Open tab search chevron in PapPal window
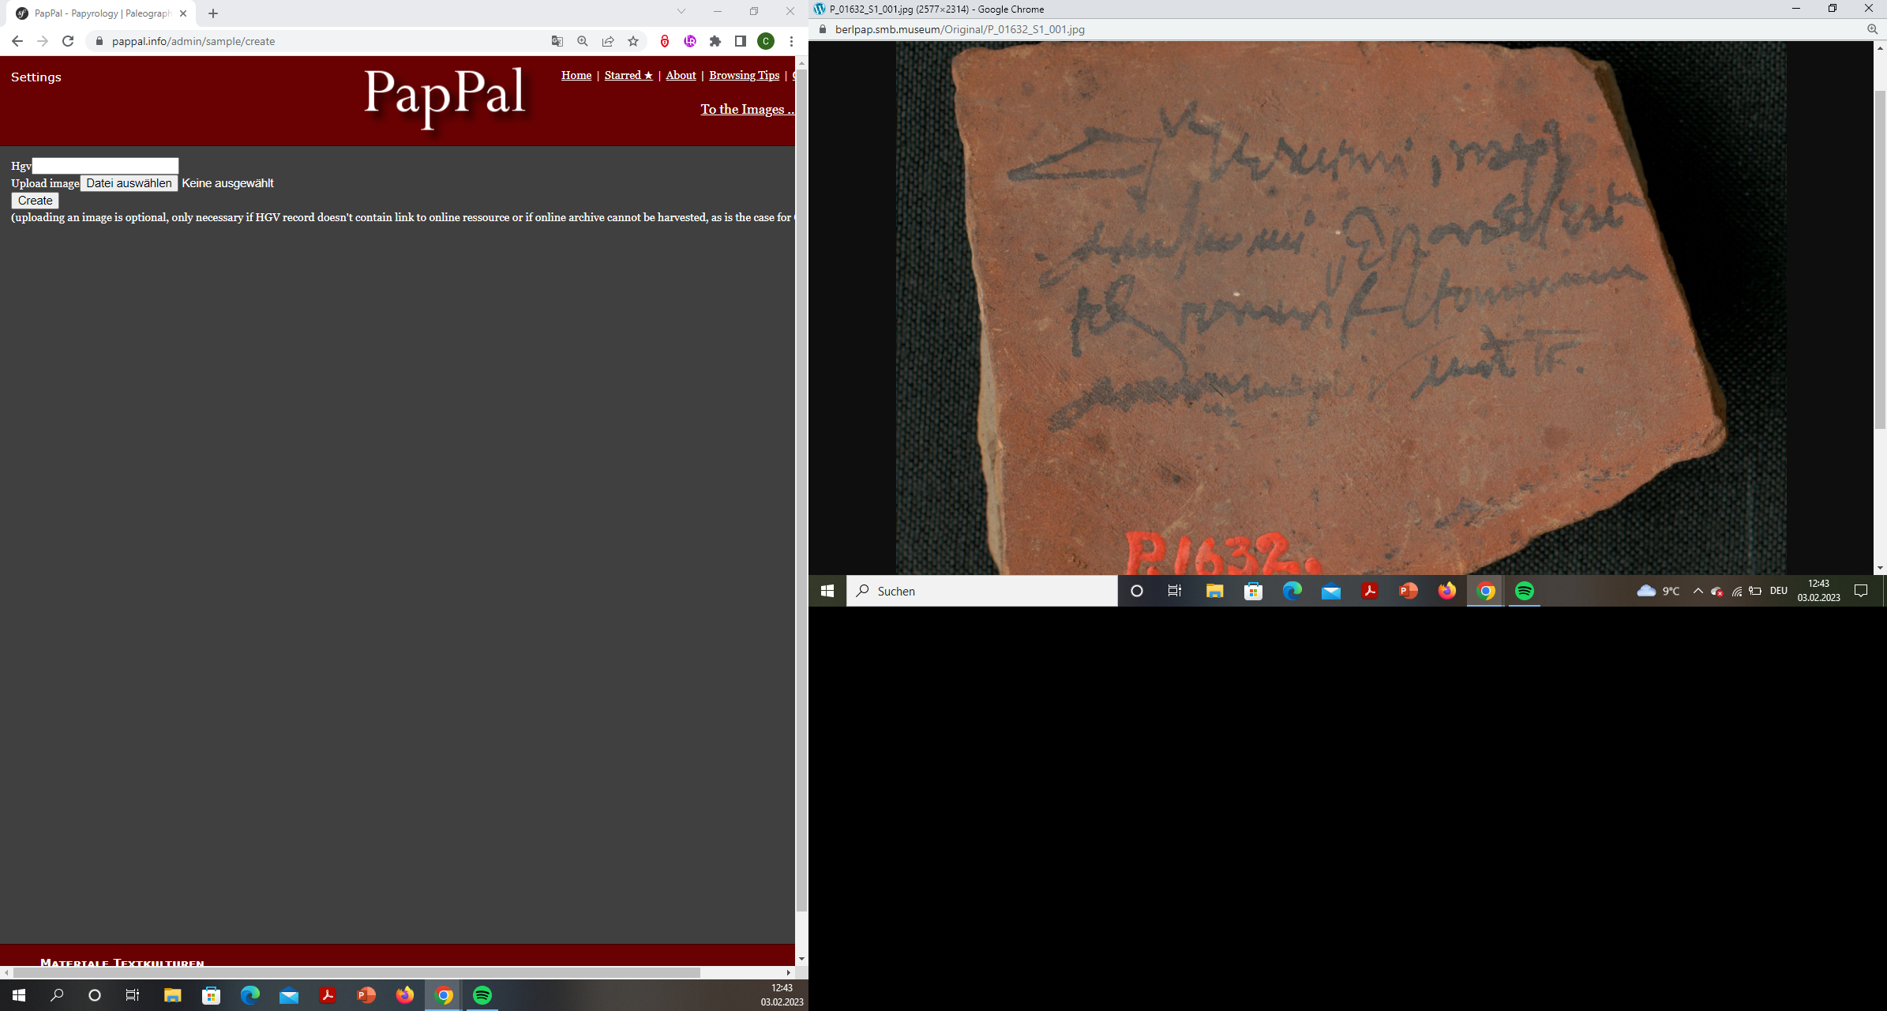 coord(681,11)
